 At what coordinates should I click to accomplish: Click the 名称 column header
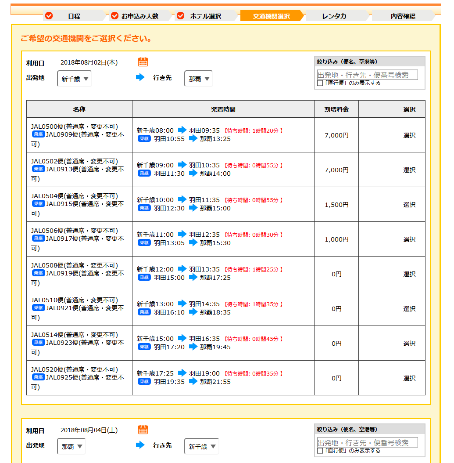coord(79,109)
